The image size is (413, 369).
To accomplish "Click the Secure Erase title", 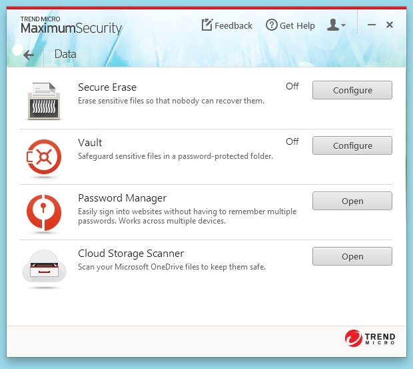I will (x=107, y=87).
